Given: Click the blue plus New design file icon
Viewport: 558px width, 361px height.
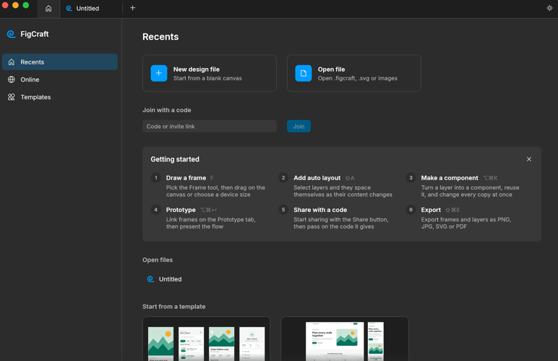Looking at the screenshot, I should point(159,73).
